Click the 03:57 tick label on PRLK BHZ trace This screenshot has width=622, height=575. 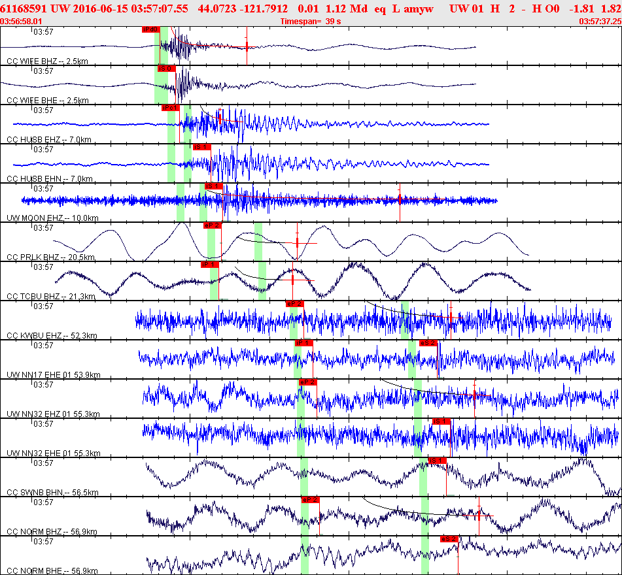43,228
